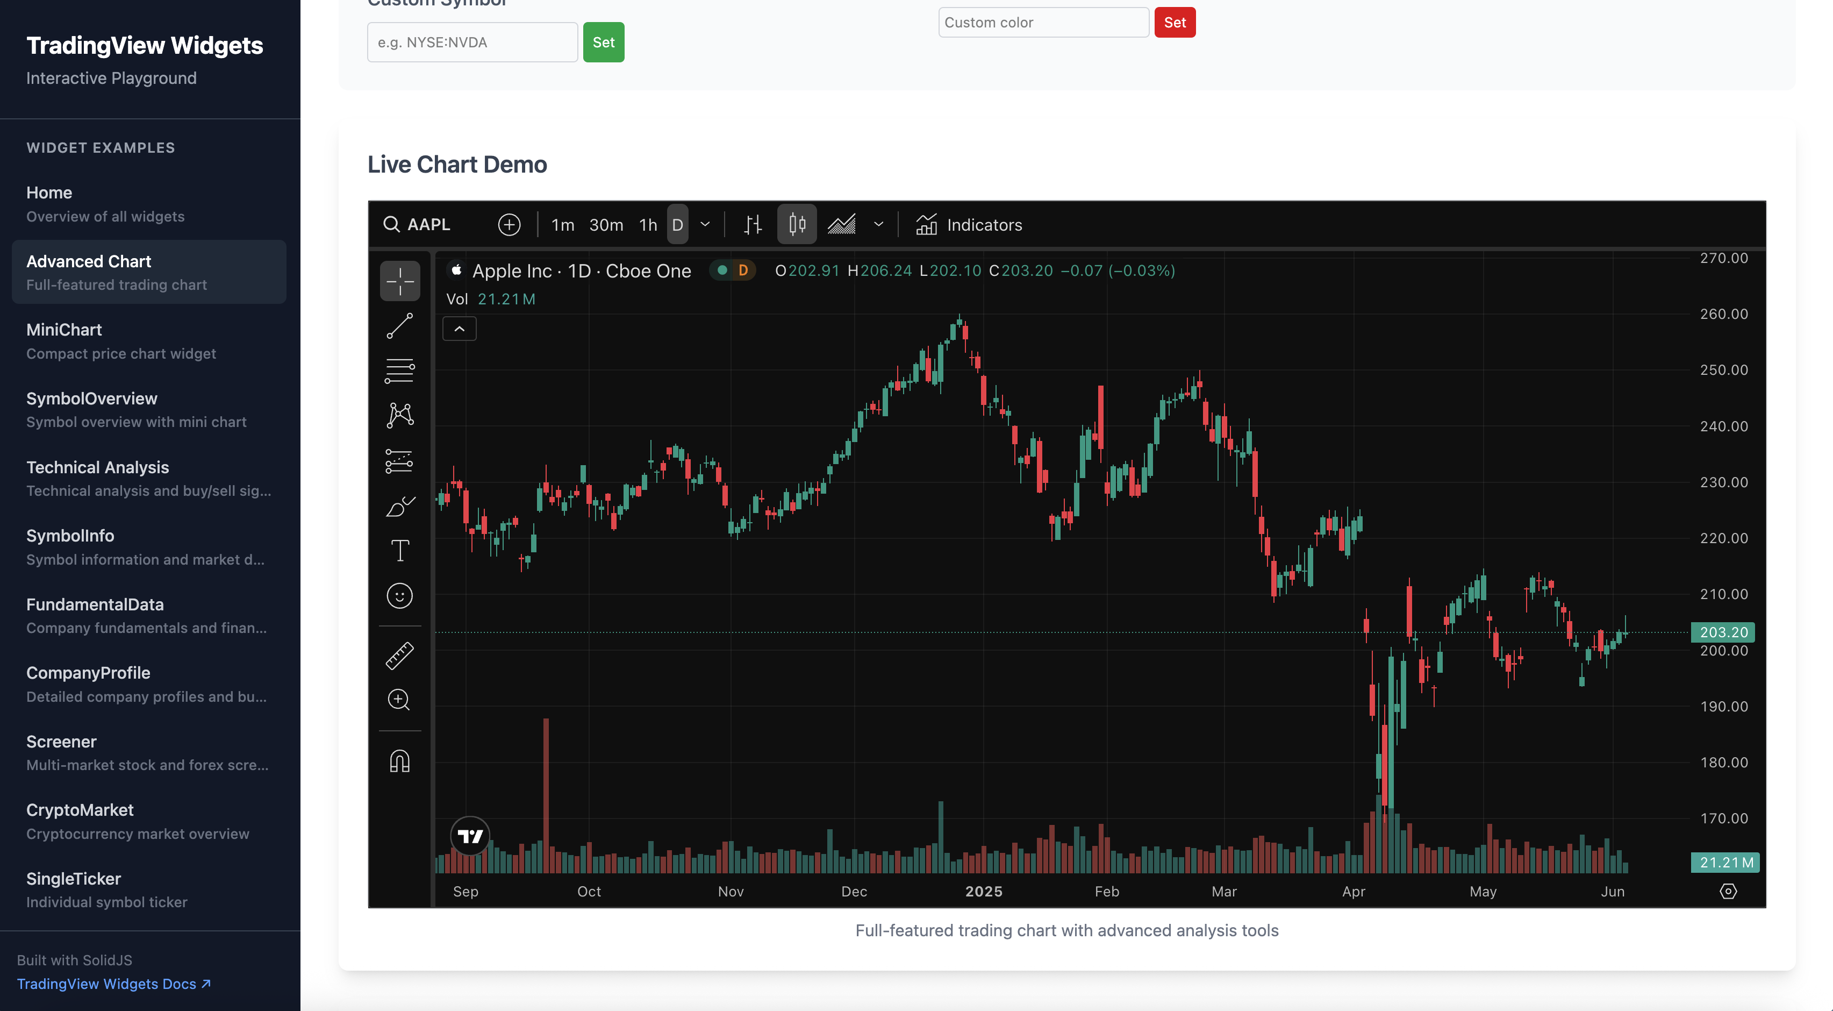Open the emoji icons tool
The width and height of the screenshot is (1833, 1011).
point(399,595)
